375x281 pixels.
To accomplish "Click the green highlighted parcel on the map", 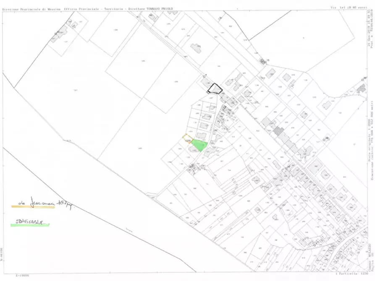I will [200, 146].
